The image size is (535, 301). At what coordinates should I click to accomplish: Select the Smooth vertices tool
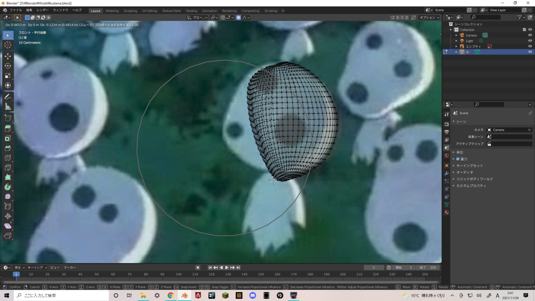tap(8, 197)
